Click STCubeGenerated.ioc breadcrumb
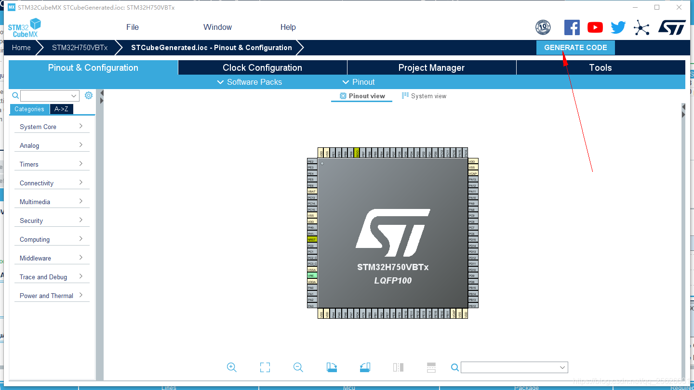 (x=212, y=48)
